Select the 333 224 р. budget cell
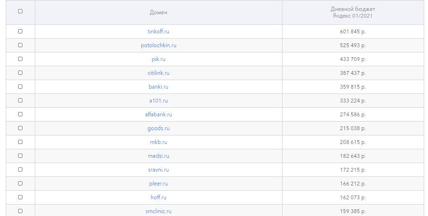The width and height of the screenshot is (428, 216). [x=353, y=101]
